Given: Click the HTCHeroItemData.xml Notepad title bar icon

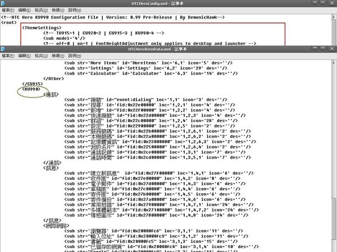Looking at the screenshot, I should (x=3, y=49).
